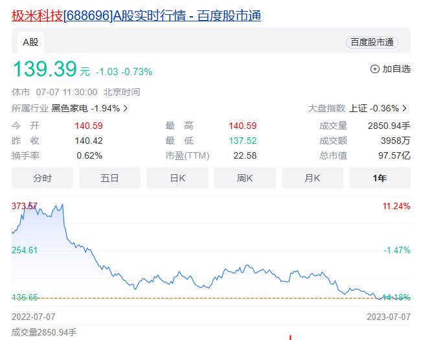Click the percent change -0.73%
This screenshot has width=421, height=340.
pos(137,72)
